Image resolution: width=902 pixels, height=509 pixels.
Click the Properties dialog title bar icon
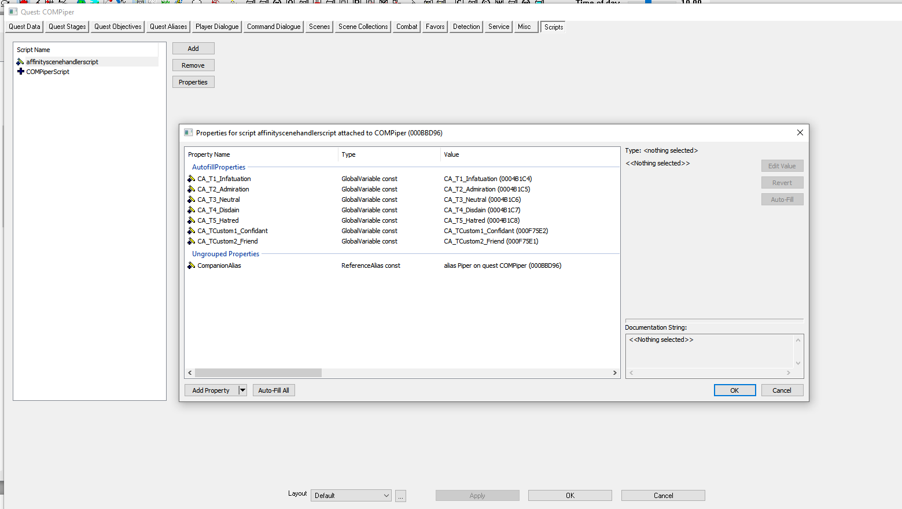pyautogui.click(x=189, y=132)
